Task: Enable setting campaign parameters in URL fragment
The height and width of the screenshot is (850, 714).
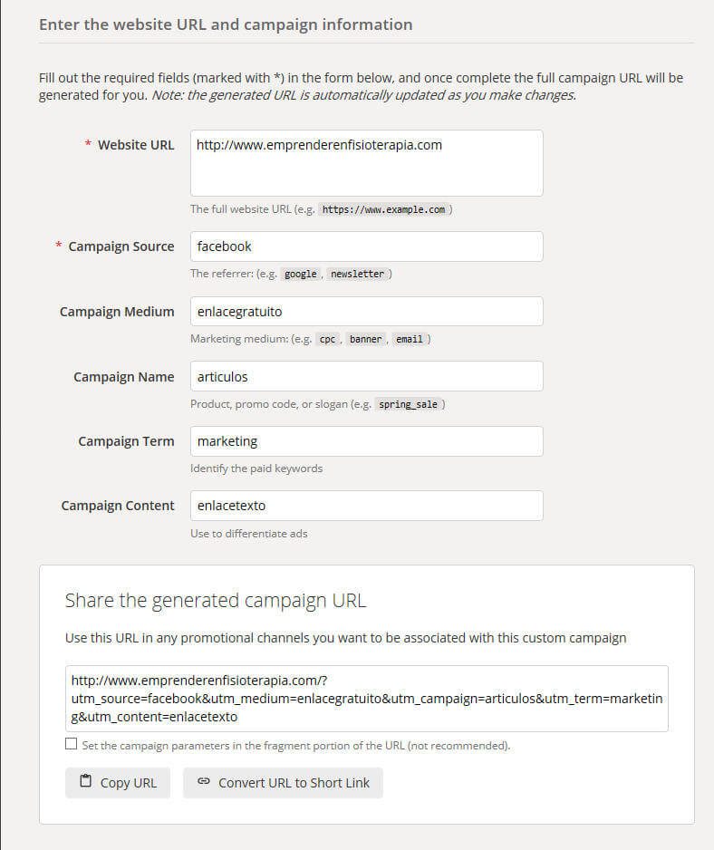Action: 72,745
